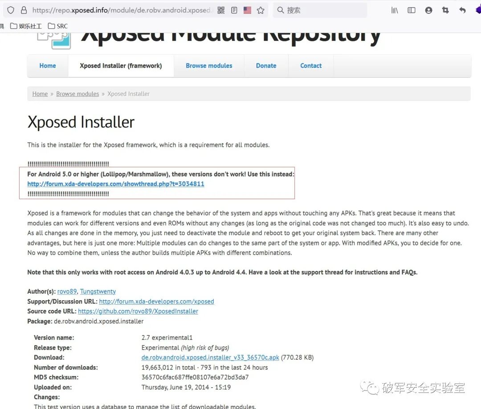The image size is (481, 409).
Task: Open the SRC bookmarks folder
Action: tap(57, 26)
